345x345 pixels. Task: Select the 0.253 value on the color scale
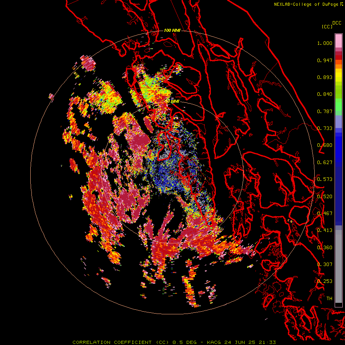[325, 281]
